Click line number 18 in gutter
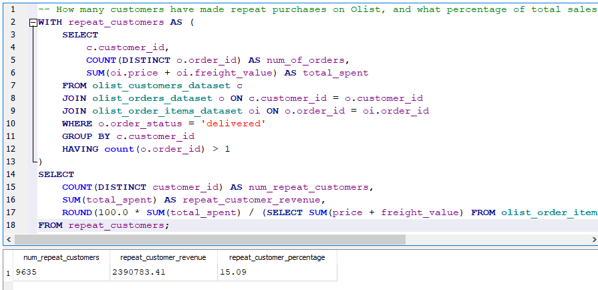The height and width of the screenshot is (290, 598). click(11, 225)
